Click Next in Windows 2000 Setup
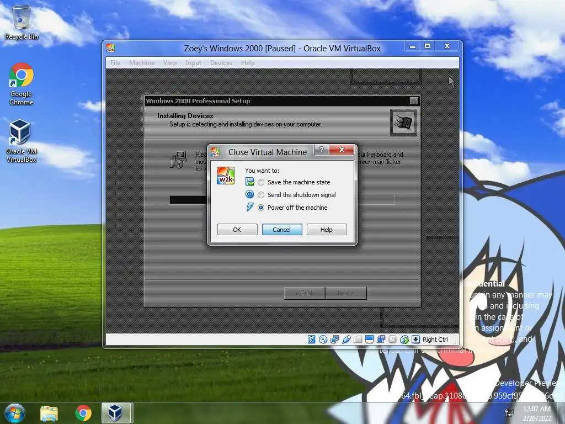 click(346, 293)
